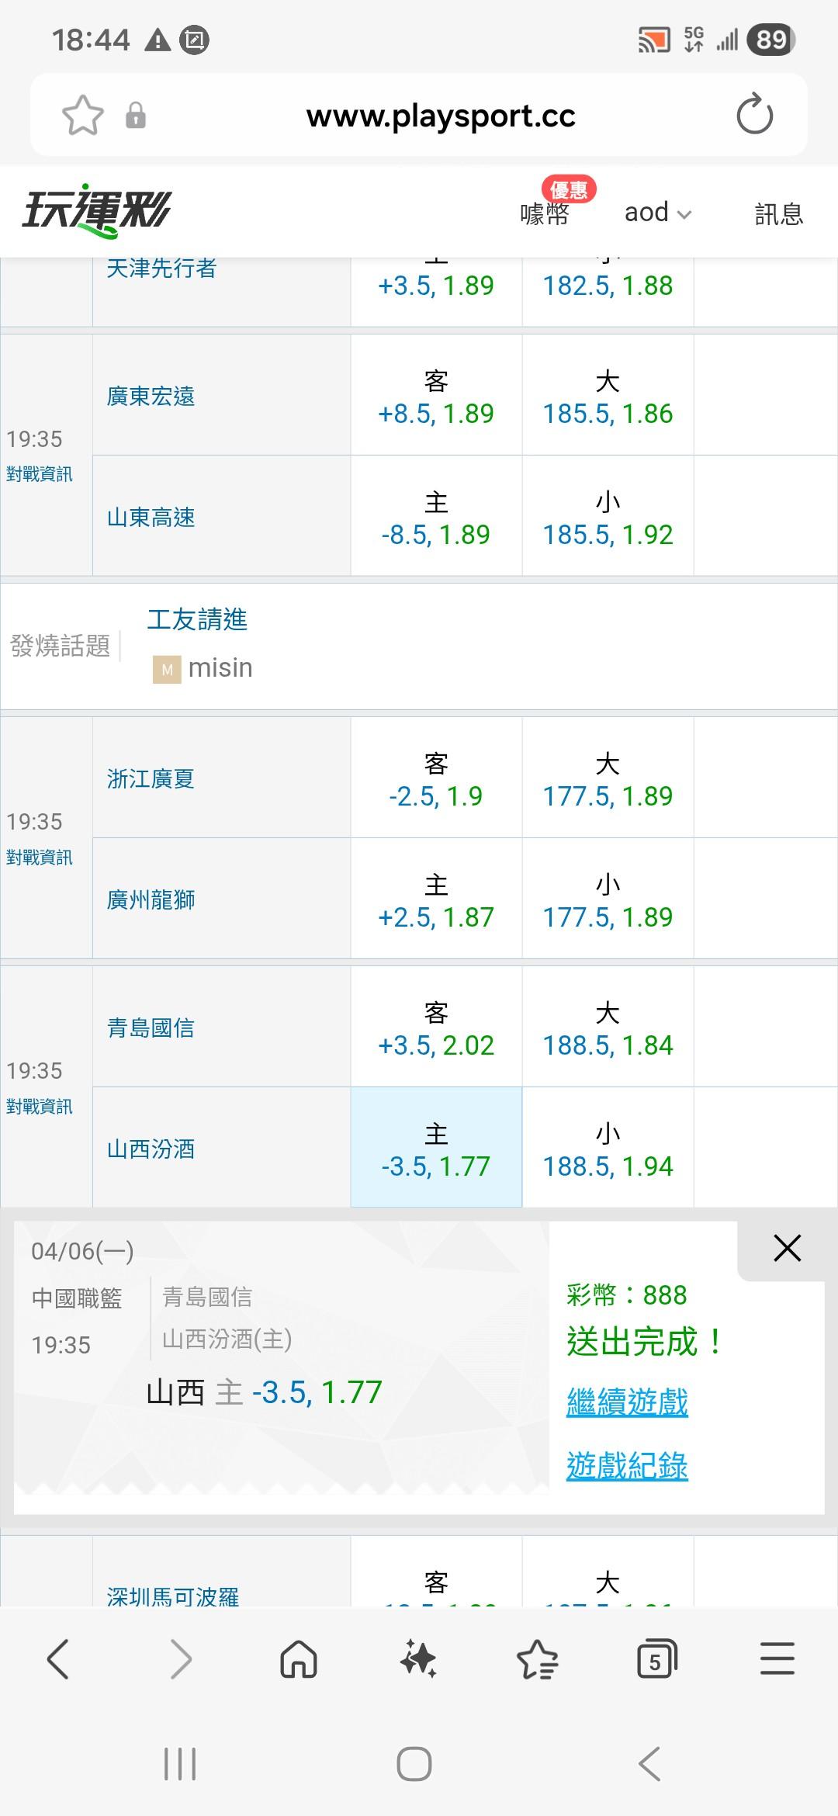838x1816 pixels.
Task: Open the 訊息 messages menu
Action: pos(778,214)
